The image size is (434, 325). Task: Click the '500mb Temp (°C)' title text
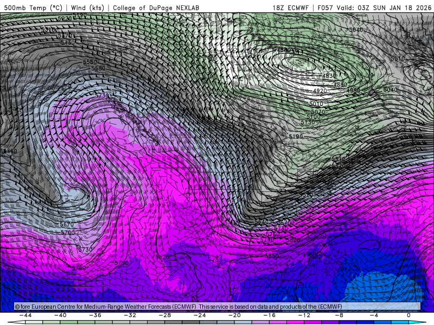click(33, 8)
